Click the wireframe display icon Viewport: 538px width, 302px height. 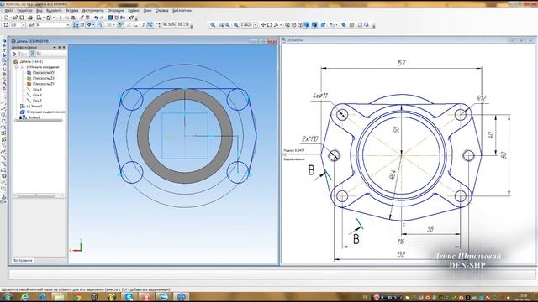(x=287, y=24)
